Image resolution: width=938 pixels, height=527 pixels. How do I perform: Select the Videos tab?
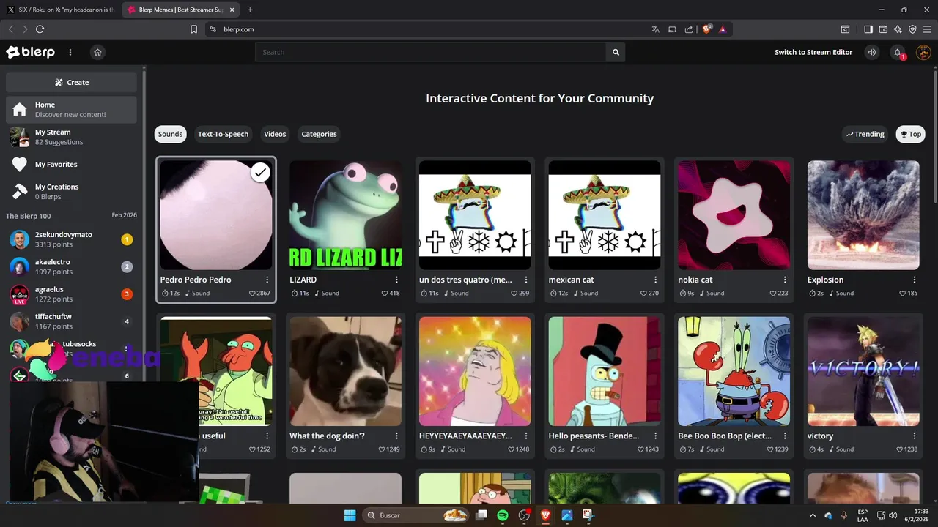275,134
